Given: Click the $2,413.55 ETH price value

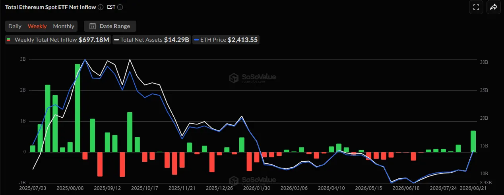Looking at the screenshot, I should click(242, 40).
